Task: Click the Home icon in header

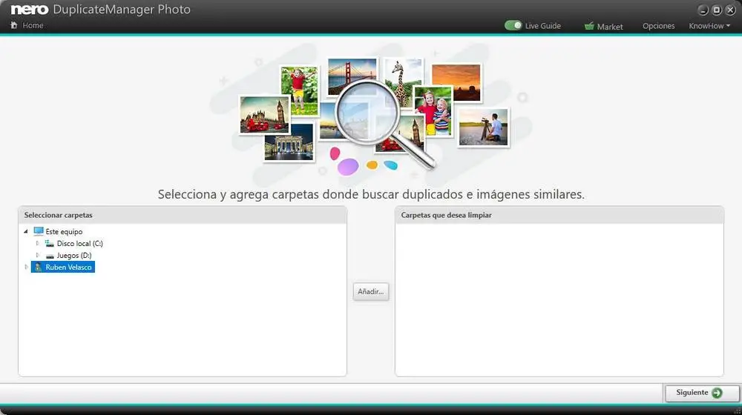Action: (x=13, y=25)
